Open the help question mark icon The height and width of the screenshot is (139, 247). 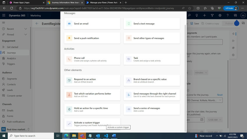pos(228,15)
